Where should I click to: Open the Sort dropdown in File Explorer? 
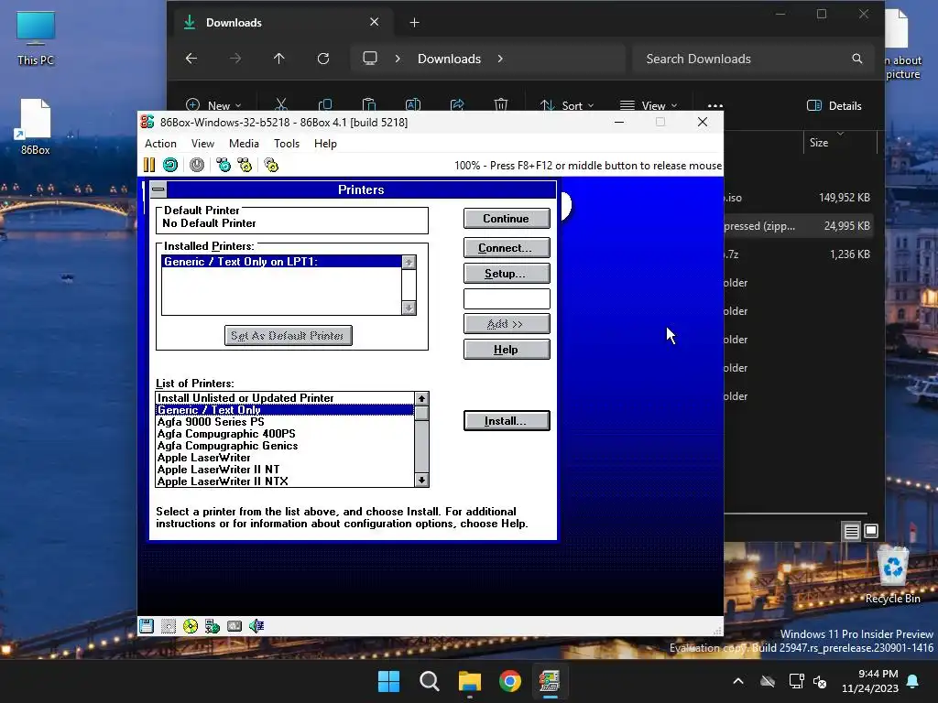coord(567,106)
